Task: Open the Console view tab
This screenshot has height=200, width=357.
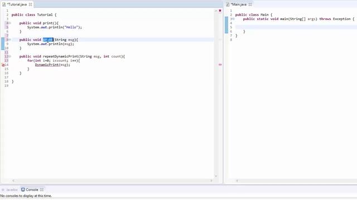Action: (32, 189)
